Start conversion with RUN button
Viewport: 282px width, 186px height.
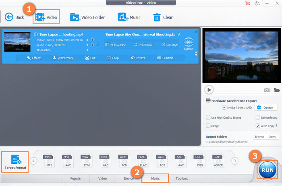point(267,170)
